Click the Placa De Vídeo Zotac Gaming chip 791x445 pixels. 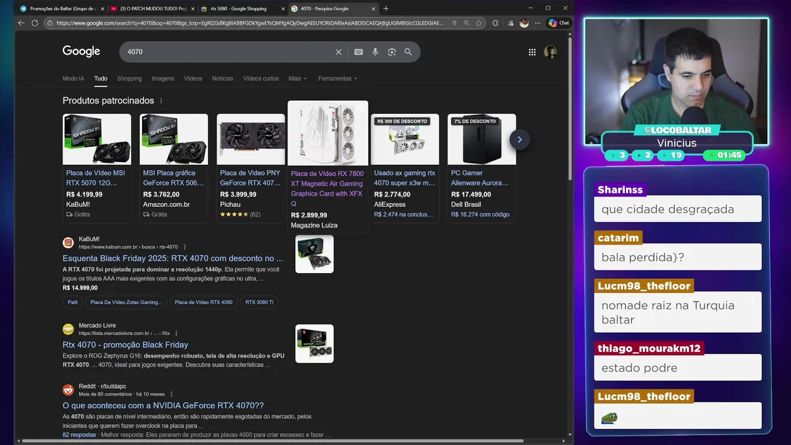click(126, 302)
